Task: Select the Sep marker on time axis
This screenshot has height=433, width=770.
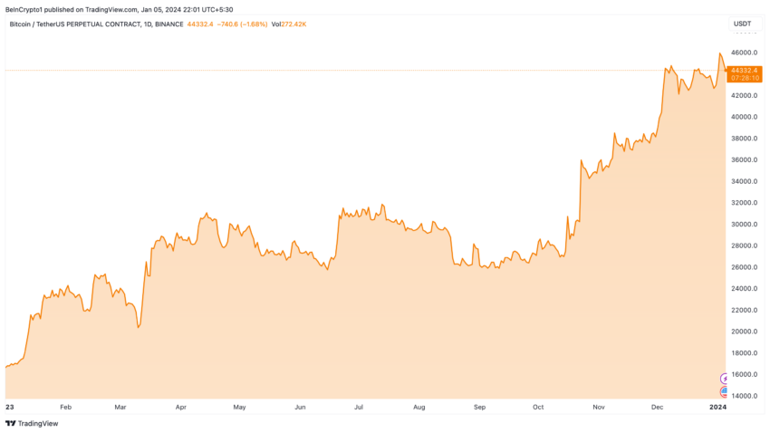Action: pos(479,407)
